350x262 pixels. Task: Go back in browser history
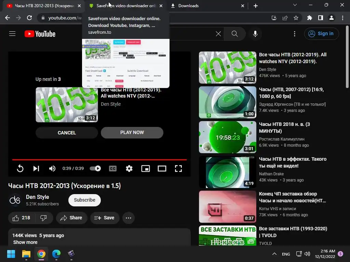click(8, 18)
